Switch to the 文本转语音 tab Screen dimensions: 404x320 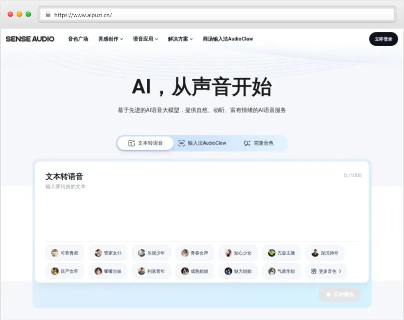pyautogui.click(x=145, y=143)
